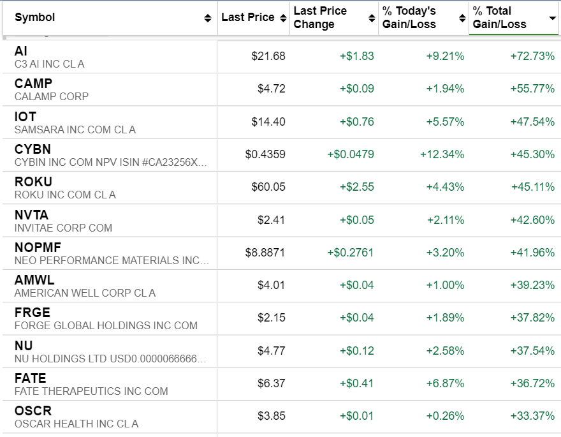Click the $60.05 last price cell
This screenshot has height=437, width=561.
pos(268,187)
